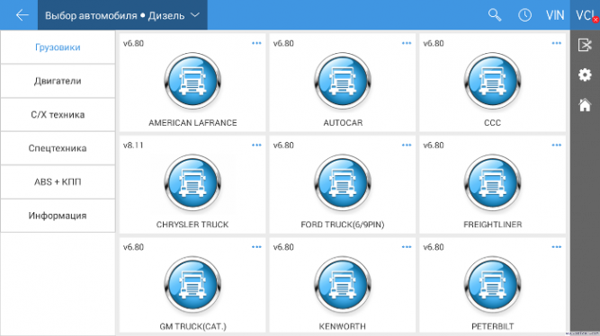Select the FORD TRUCK(6/9PIN) icon

pos(343,183)
